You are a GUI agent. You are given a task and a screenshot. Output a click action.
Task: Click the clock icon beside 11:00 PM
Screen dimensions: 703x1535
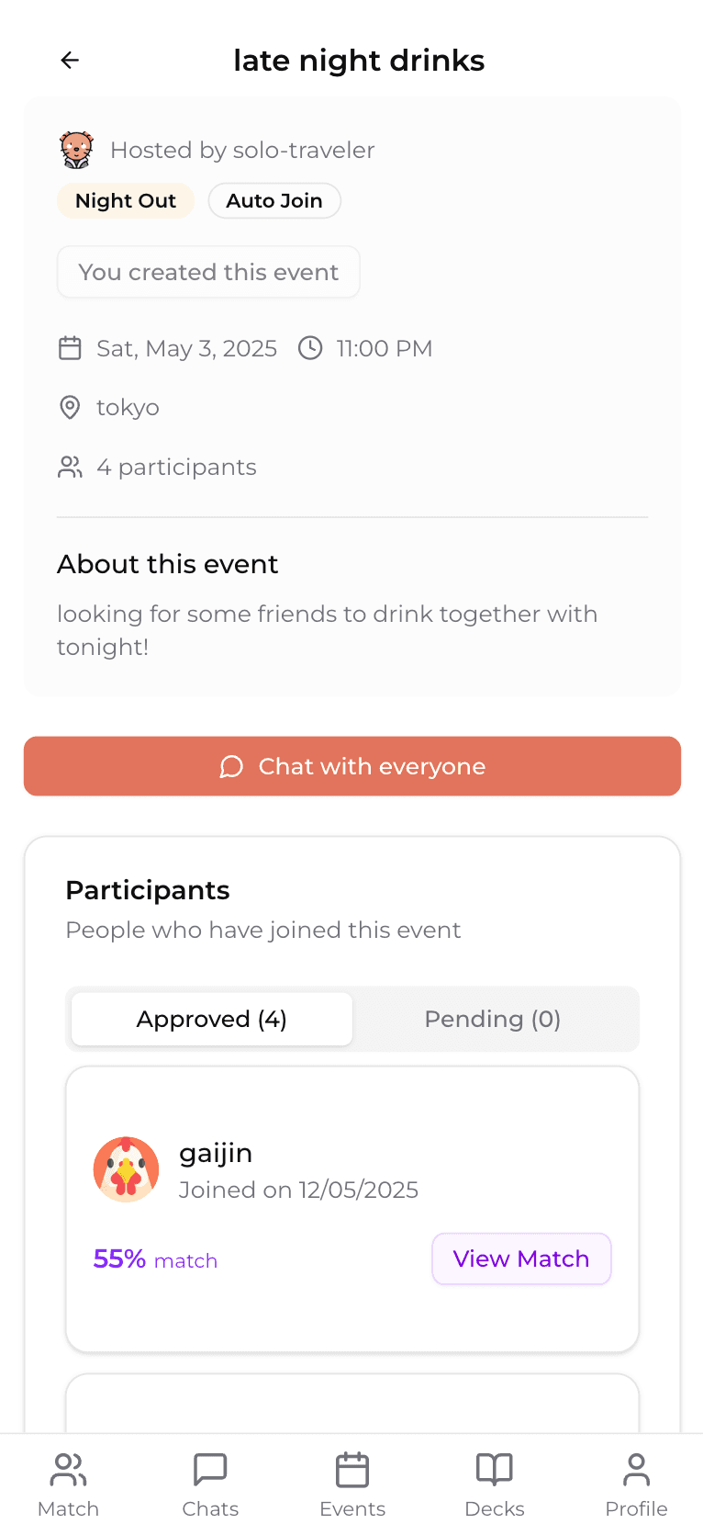(x=310, y=348)
